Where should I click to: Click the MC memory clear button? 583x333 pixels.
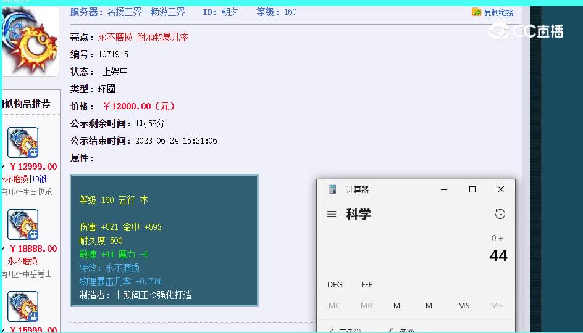334,305
